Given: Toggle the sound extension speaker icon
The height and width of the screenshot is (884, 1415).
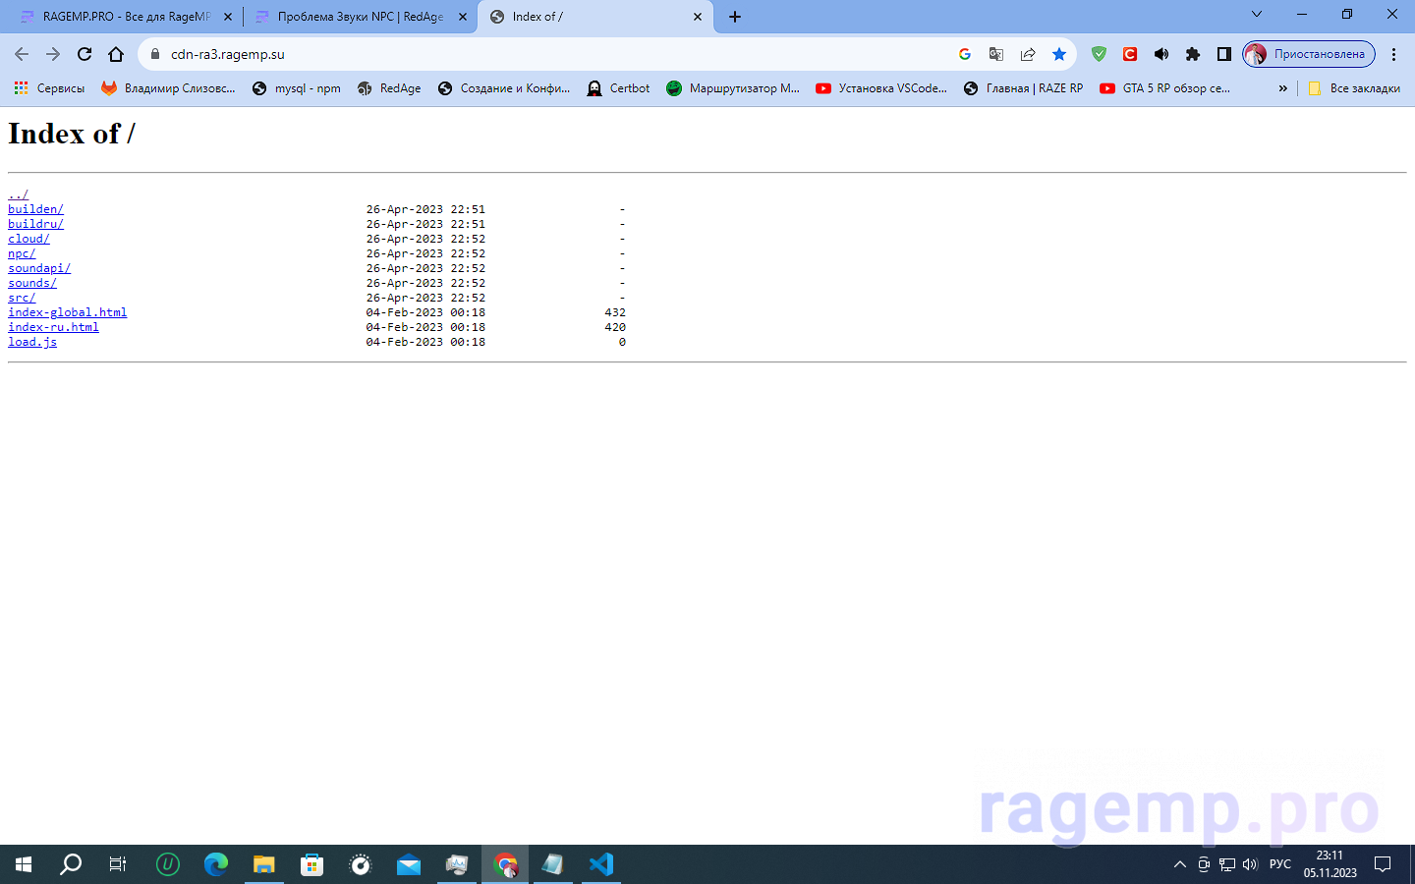Looking at the screenshot, I should tap(1160, 54).
